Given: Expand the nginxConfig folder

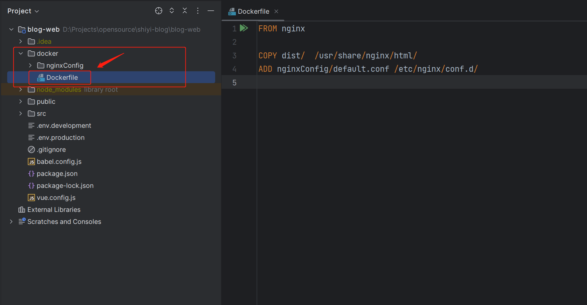Looking at the screenshot, I should click(x=30, y=65).
